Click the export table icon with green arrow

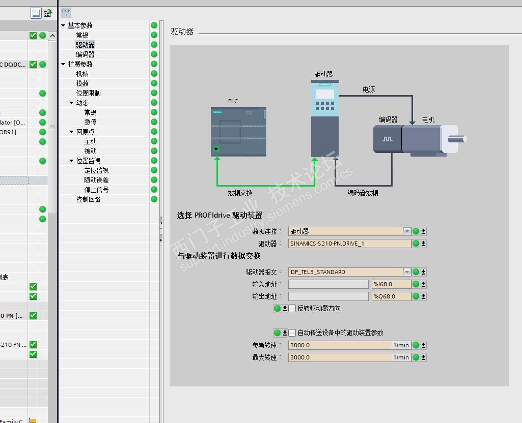pyautogui.click(x=48, y=13)
